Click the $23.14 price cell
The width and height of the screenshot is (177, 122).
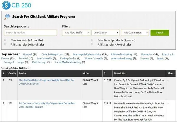click(x=107, y=103)
